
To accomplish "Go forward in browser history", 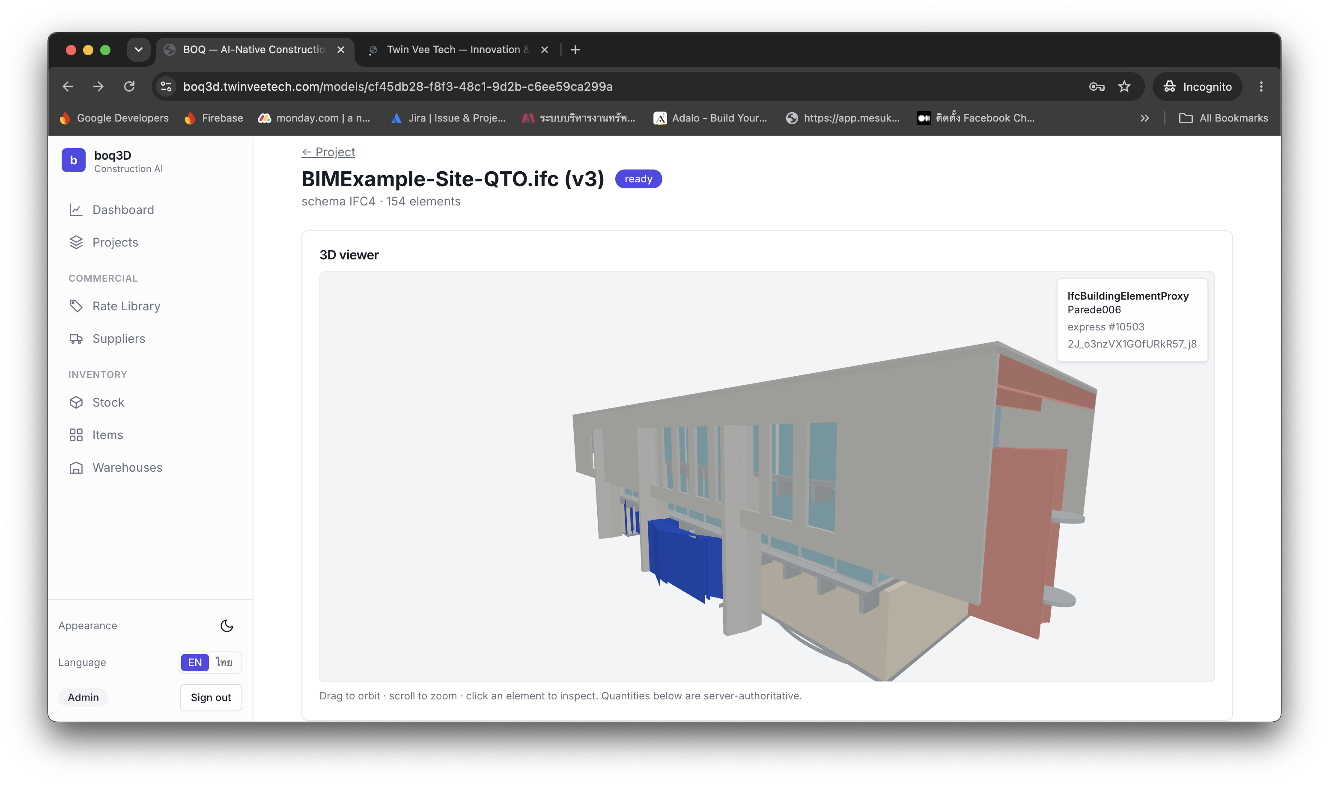I will (98, 86).
